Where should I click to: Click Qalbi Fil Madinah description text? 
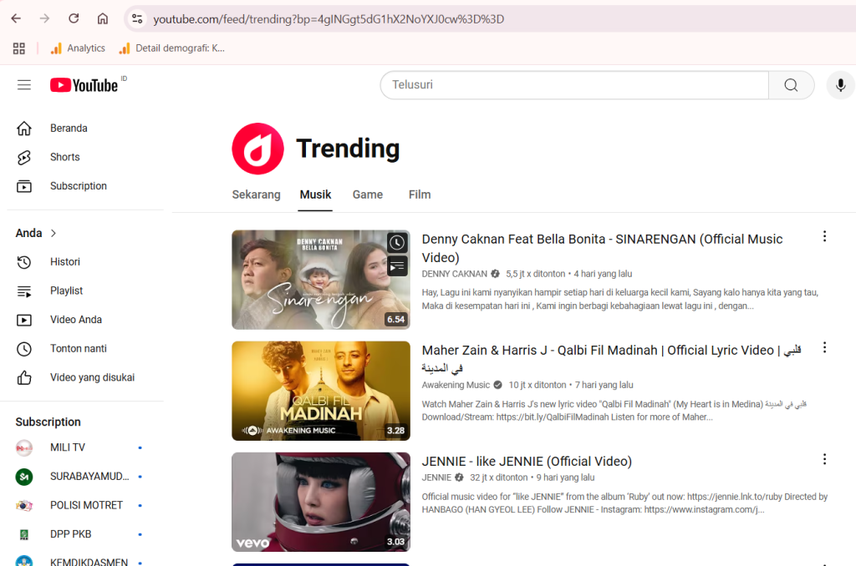[x=614, y=411]
